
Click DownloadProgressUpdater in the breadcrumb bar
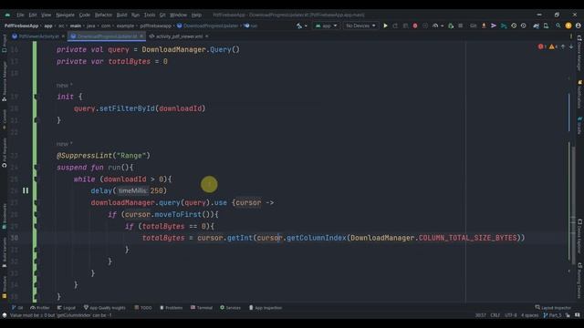[x=211, y=26]
